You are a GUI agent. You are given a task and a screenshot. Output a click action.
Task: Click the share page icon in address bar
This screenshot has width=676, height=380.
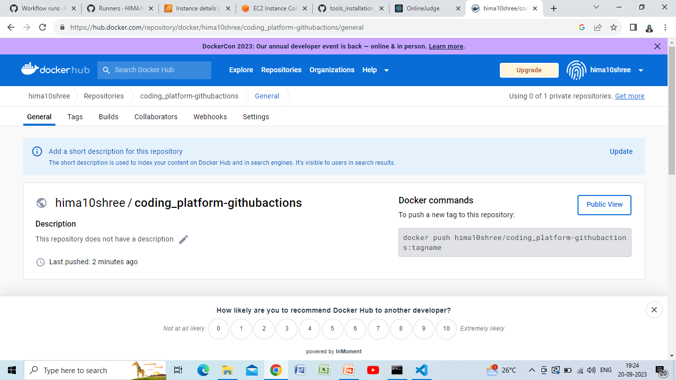[598, 28]
